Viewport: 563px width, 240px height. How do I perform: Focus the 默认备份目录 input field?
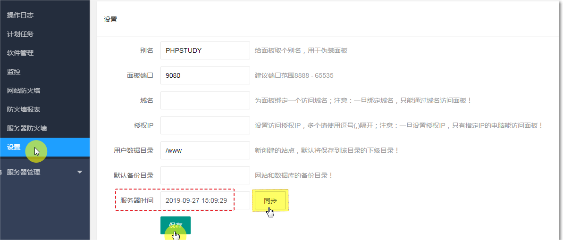[x=205, y=175]
